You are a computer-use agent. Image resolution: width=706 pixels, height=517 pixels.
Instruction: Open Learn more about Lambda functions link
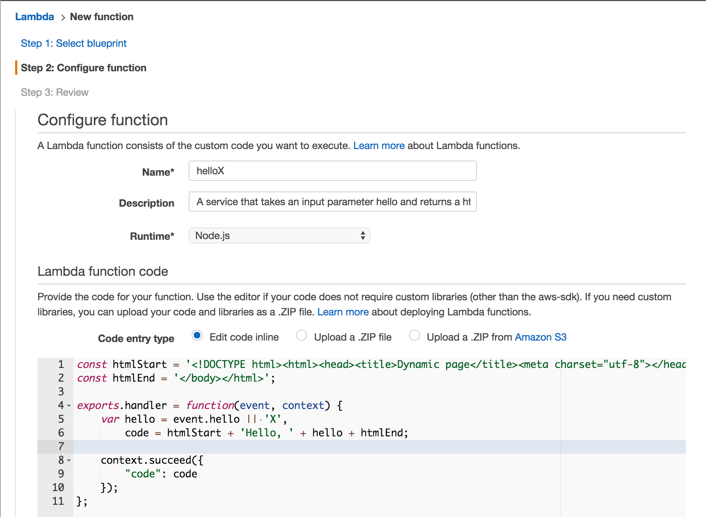pyautogui.click(x=379, y=145)
